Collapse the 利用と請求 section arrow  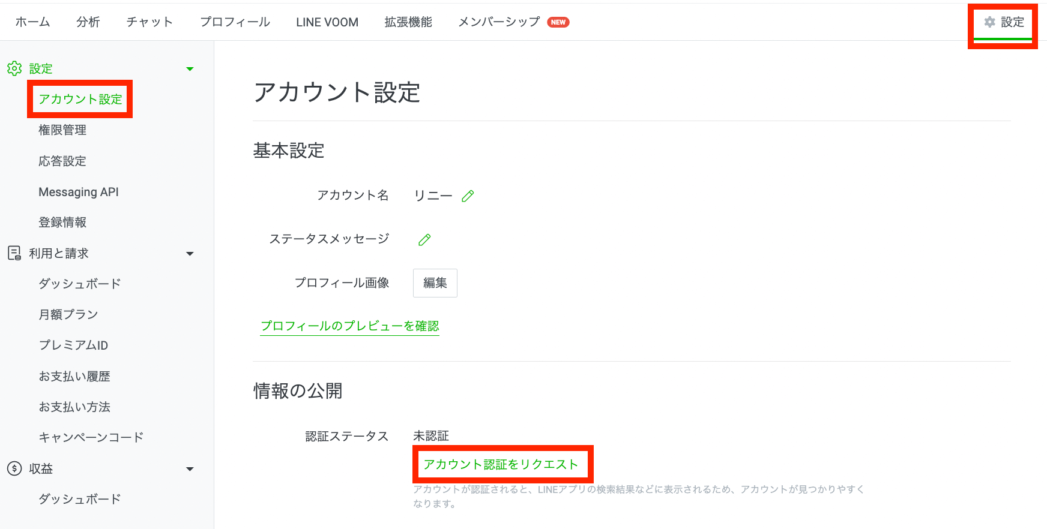(190, 254)
